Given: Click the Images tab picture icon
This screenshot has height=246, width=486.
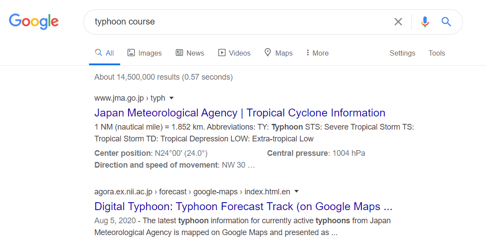Looking at the screenshot, I should pyautogui.click(x=131, y=53).
